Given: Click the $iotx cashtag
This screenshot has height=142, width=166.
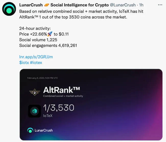Looking at the screenshot, I should point(24,63).
